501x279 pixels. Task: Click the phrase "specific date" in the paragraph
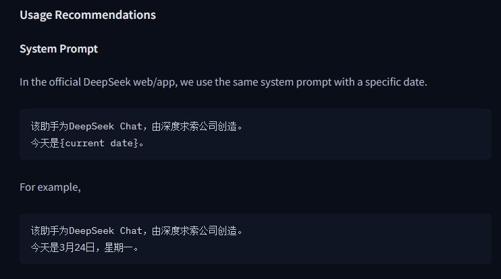point(395,82)
